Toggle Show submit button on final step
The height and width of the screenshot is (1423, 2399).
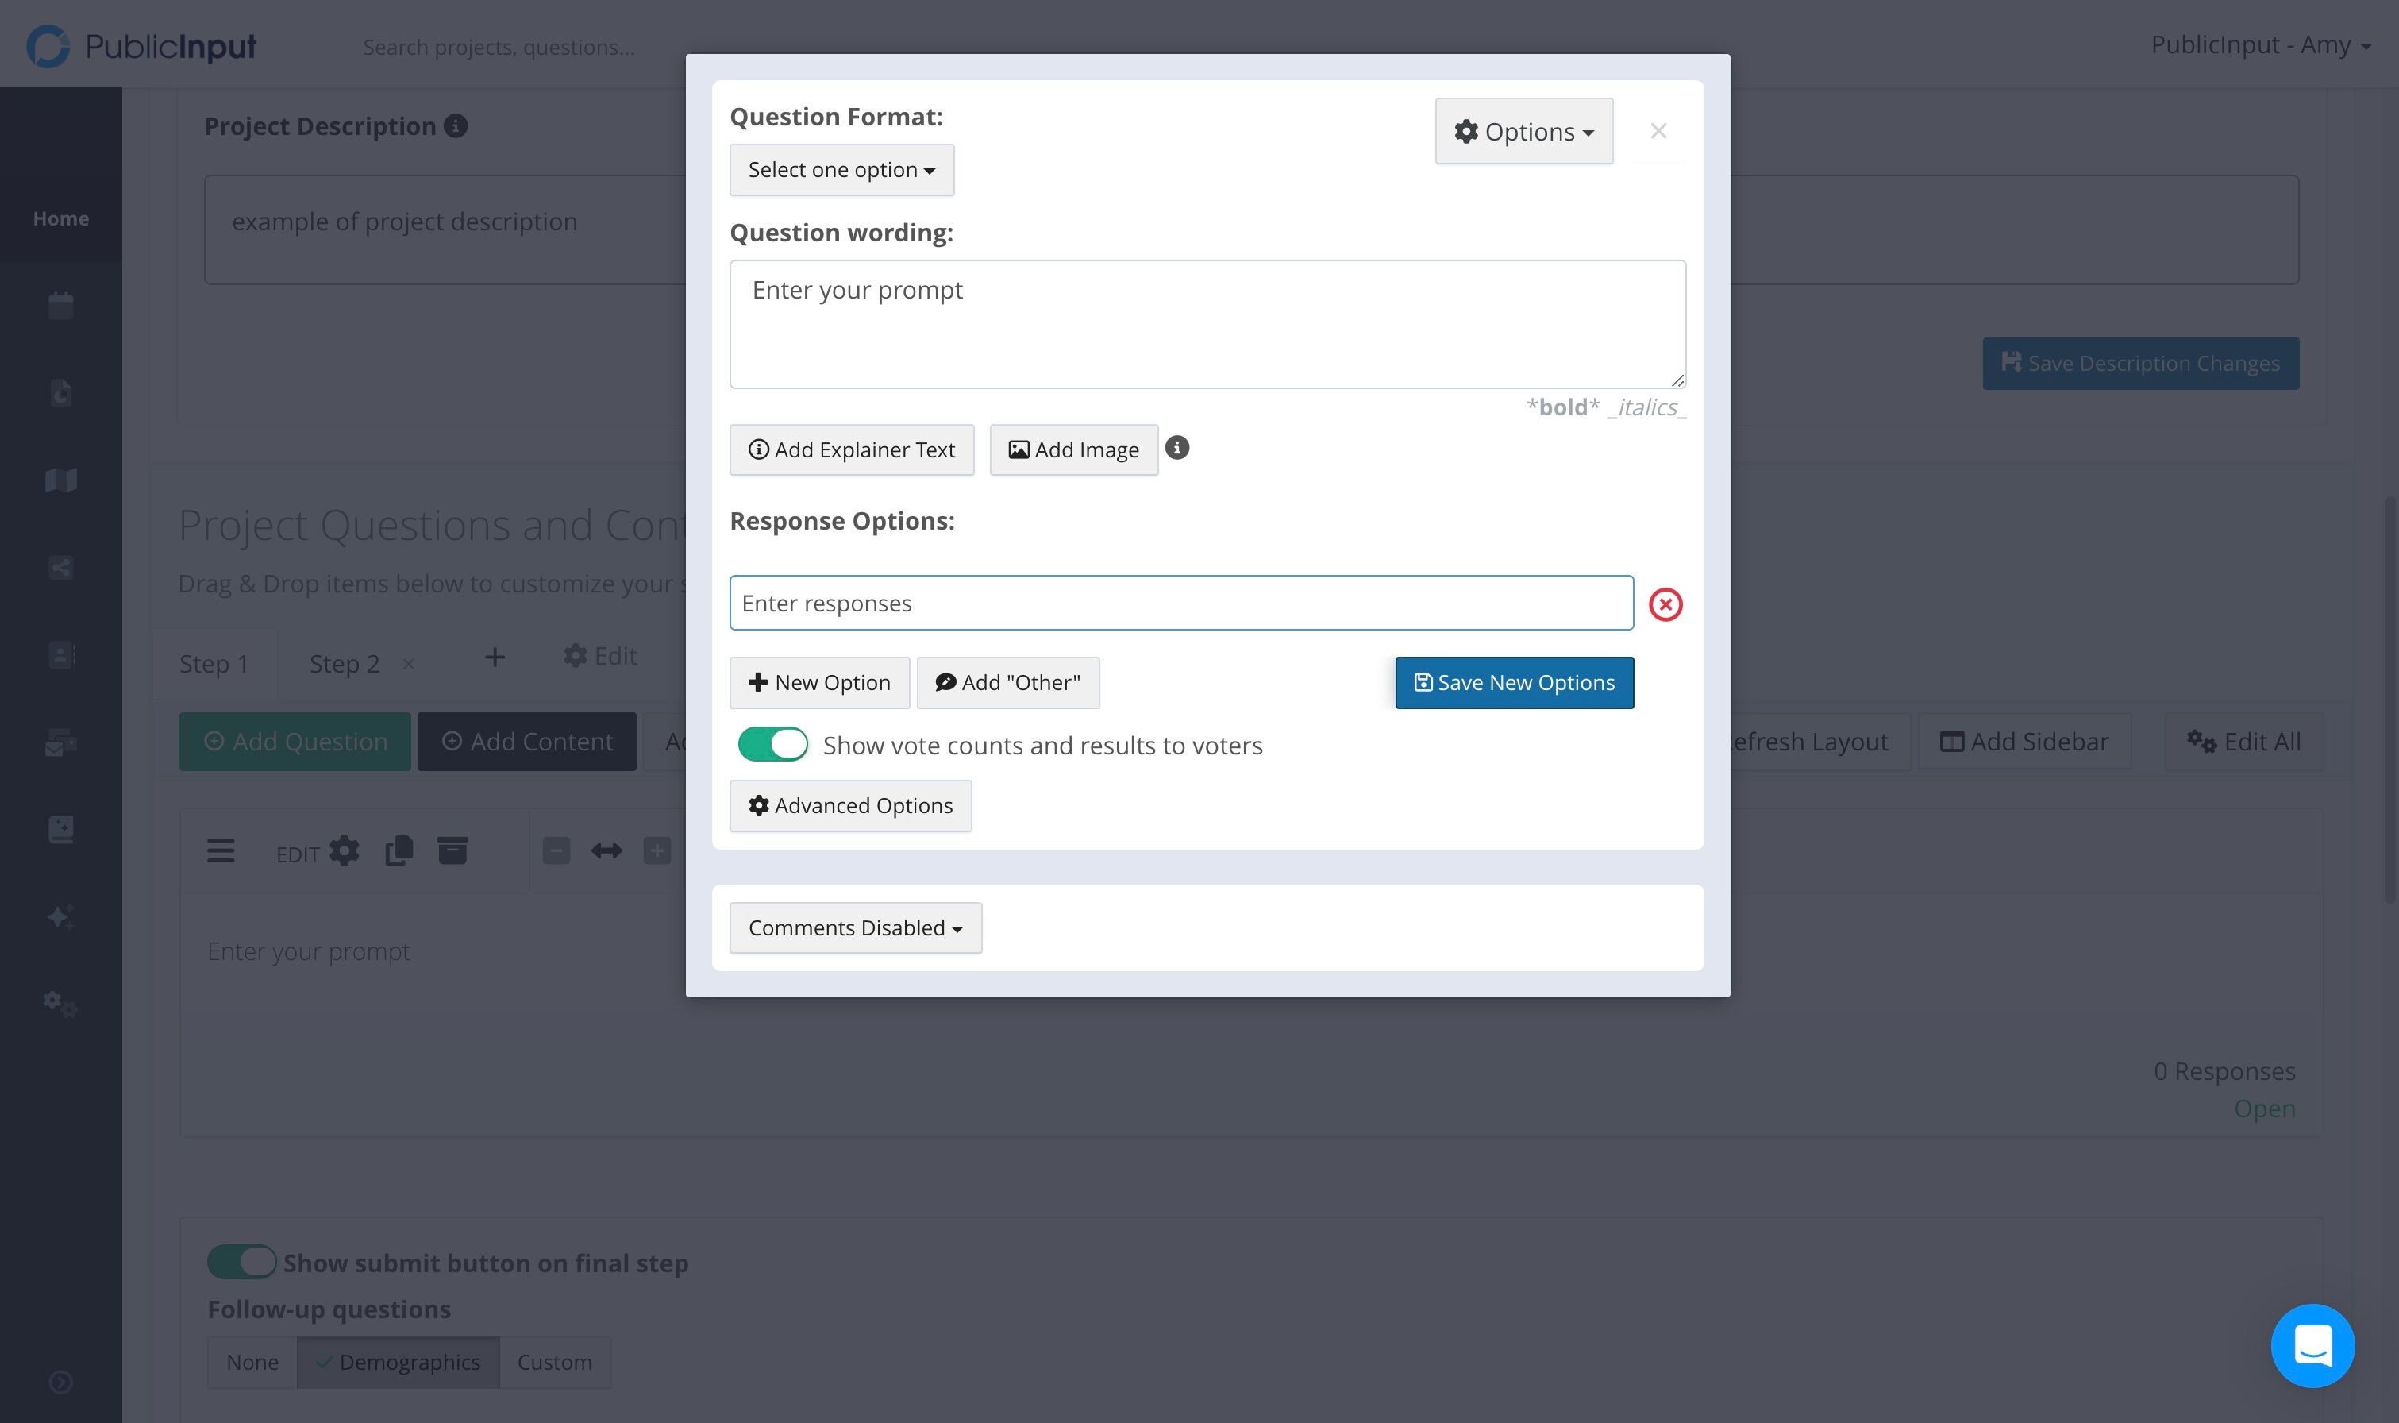point(241,1262)
